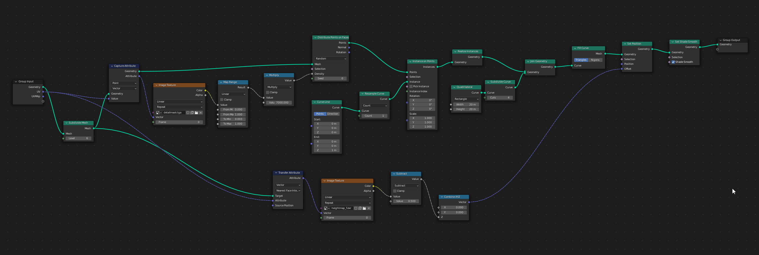Enable Clamp checkbox in Map Range node
Viewport: 759px width, 255px height.
coord(222,100)
